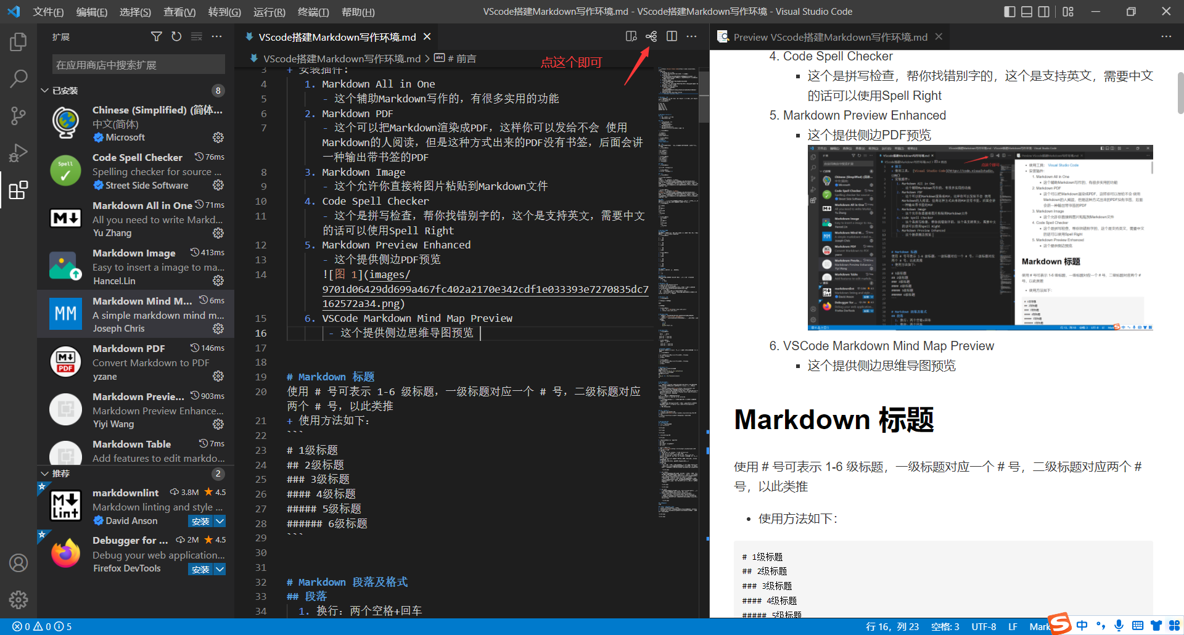Click the editor vertical scrollbar
The width and height of the screenshot is (1184, 635).
tap(704, 97)
